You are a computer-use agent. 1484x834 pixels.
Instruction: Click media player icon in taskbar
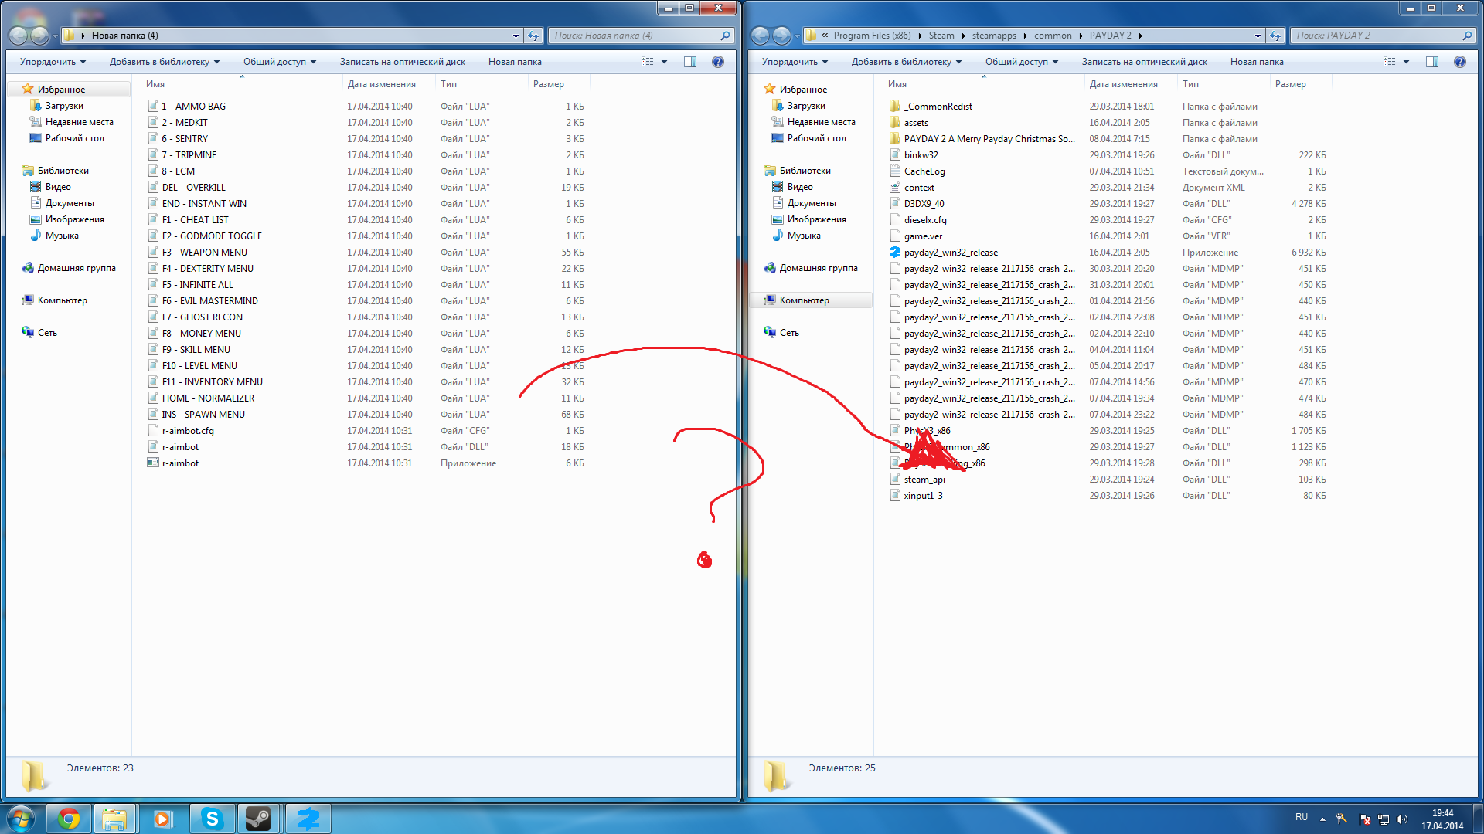point(162,819)
